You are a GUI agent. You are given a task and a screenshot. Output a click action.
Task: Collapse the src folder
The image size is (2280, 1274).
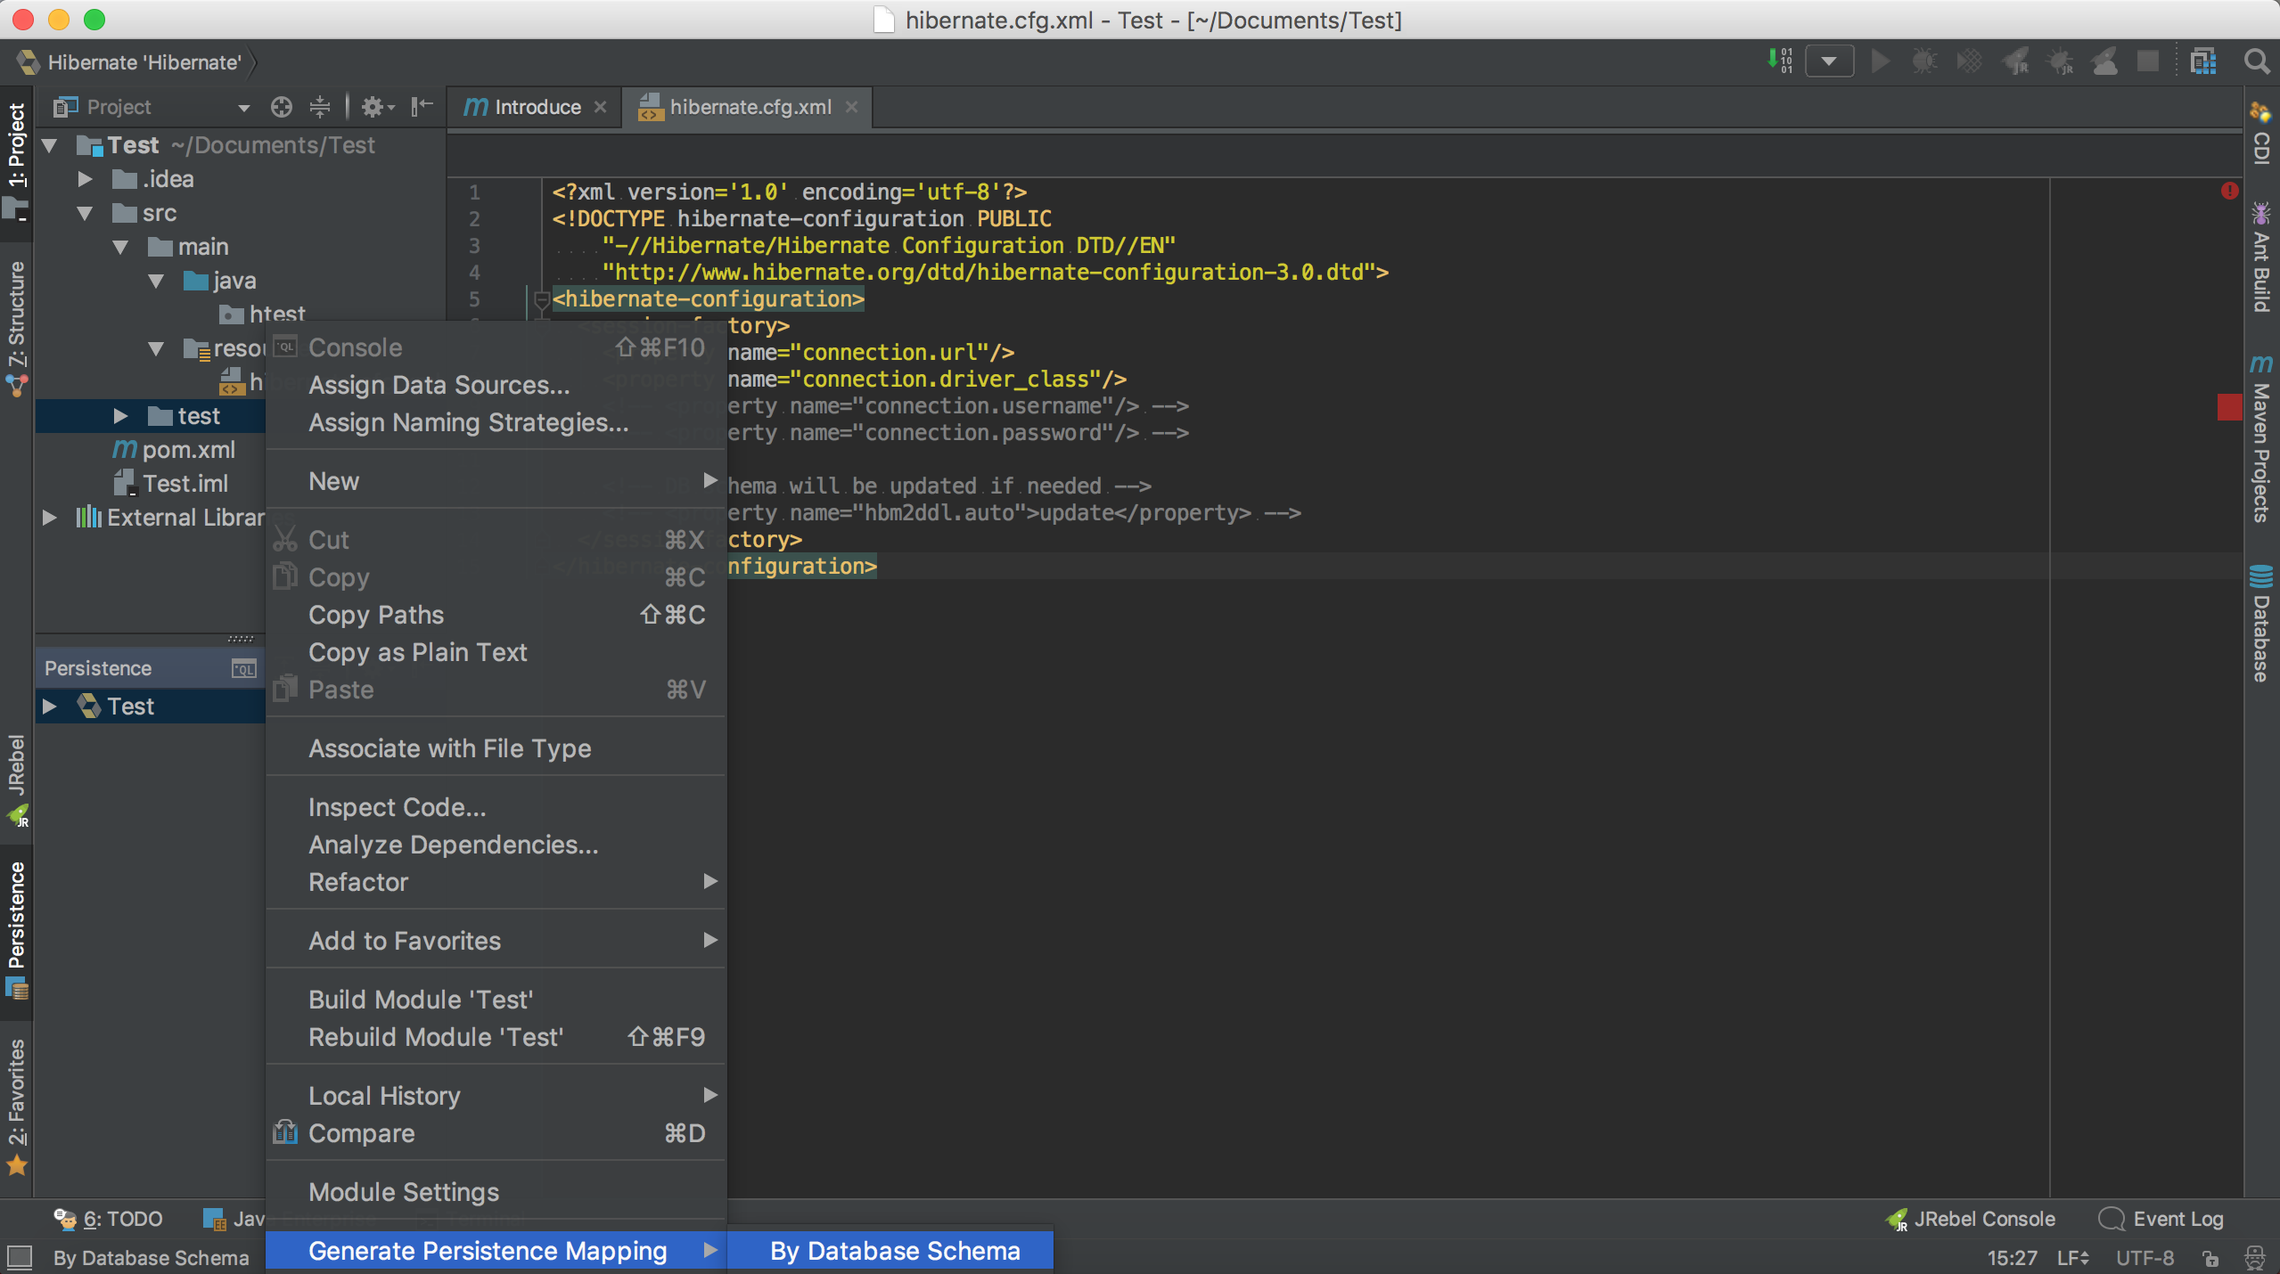86,213
